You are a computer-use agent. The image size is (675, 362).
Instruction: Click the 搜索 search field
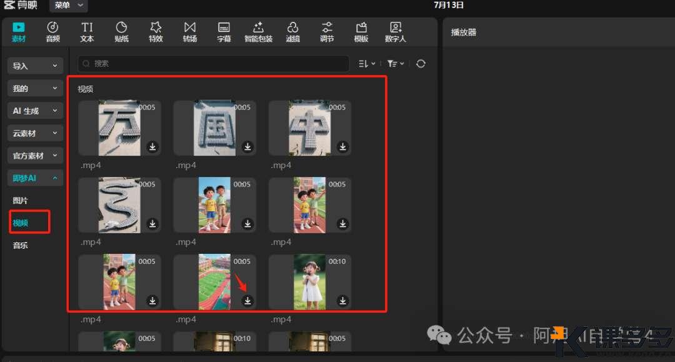(x=212, y=64)
